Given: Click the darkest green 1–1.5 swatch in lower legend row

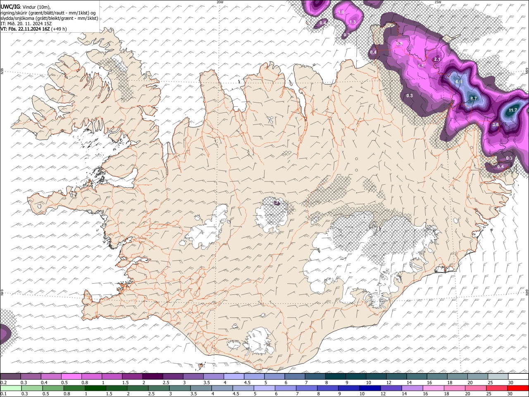Looking at the screenshot, I should (x=95, y=388).
